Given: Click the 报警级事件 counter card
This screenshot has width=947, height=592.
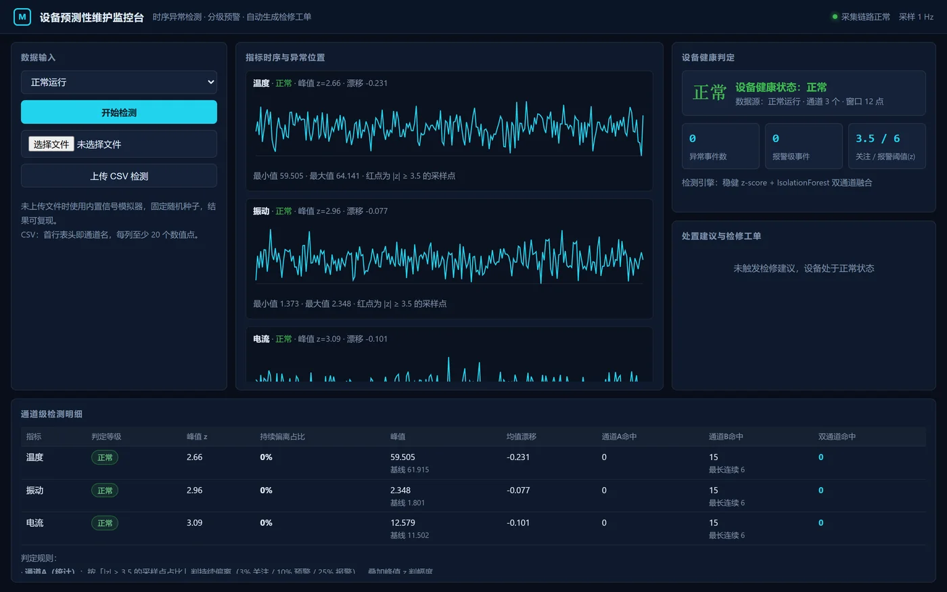Looking at the screenshot, I should coord(804,146).
